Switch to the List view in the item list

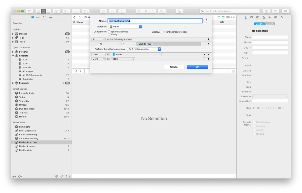[223, 17]
